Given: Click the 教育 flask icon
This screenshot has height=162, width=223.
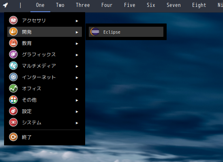Looking at the screenshot, I should pyautogui.click(x=13, y=43).
